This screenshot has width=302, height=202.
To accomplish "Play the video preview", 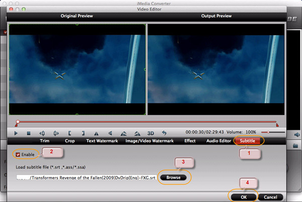I will [x=16, y=133].
